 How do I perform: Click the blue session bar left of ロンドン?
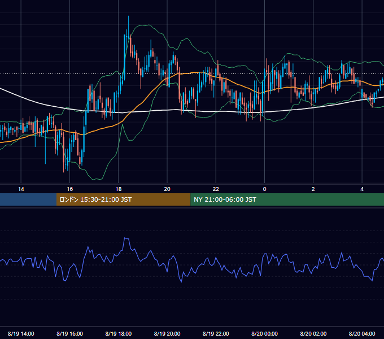click(x=28, y=199)
